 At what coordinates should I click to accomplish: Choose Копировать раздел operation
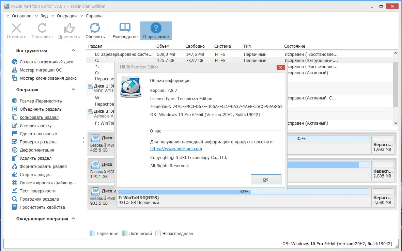(35, 117)
